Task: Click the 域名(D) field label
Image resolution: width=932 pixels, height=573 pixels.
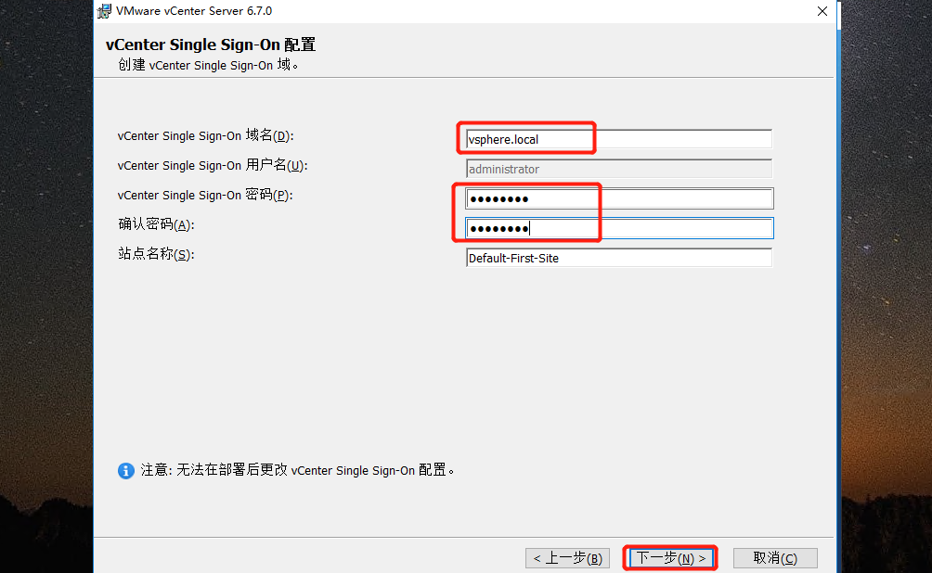Action: click(206, 135)
